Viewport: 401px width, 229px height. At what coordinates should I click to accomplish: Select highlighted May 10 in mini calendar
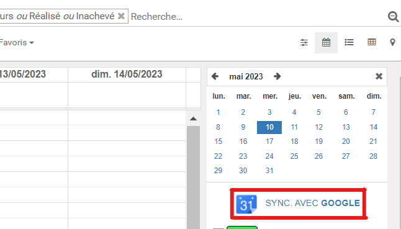click(269, 127)
